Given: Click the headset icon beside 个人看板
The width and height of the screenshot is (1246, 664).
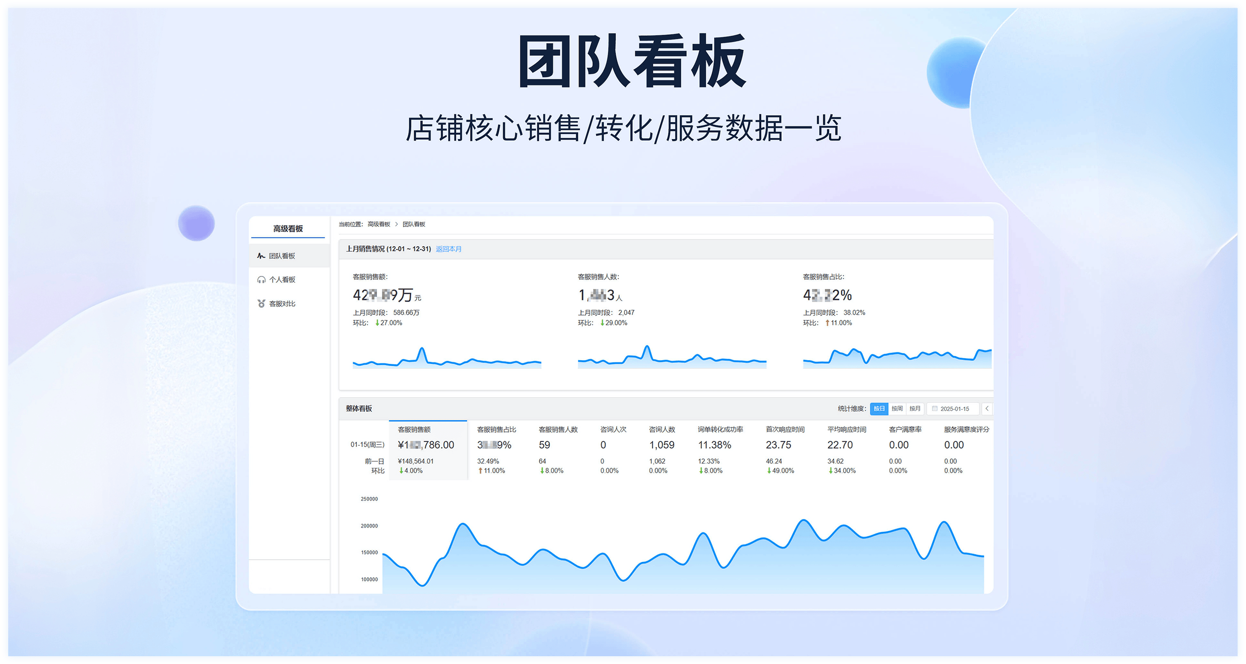Looking at the screenshot, I should [x=261, y=279].
